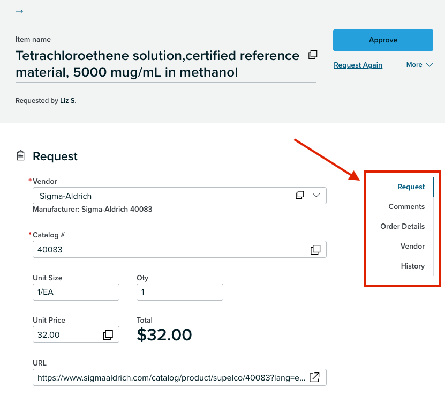Image resolution: width=445 pixels, height=395 pixels.
Task: Click the Unit Size field containing 1/EA
Action: coord(76,292)
